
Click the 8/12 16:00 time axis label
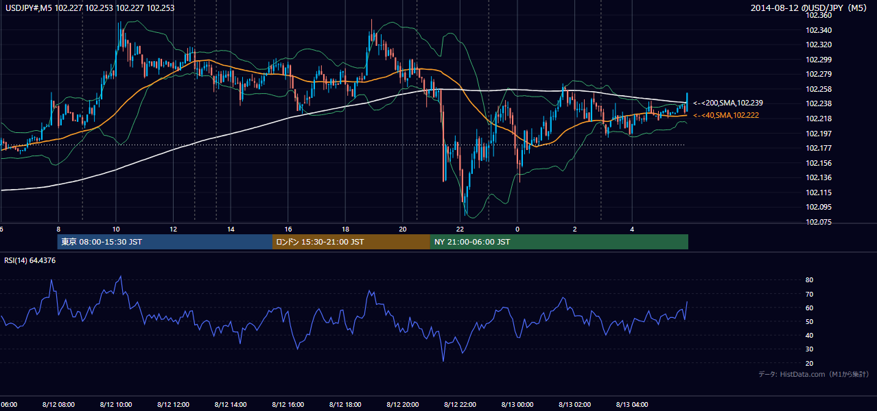click(x=288, y=405)
